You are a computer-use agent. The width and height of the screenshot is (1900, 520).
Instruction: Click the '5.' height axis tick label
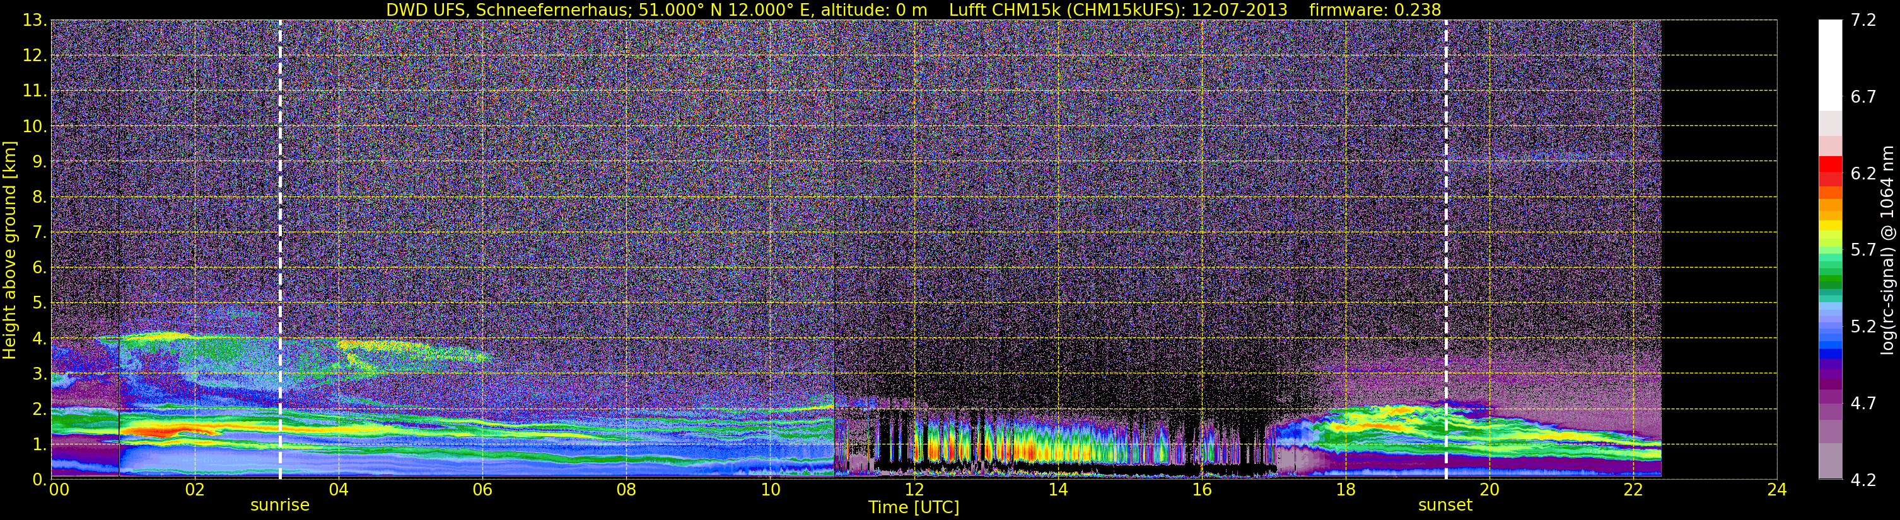[x=39, y=303]
